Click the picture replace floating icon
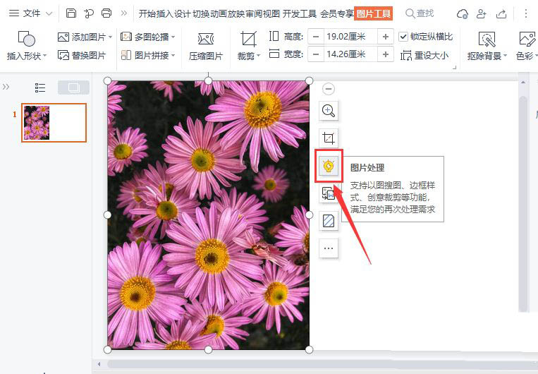Viewport: 538px width, 374px height. [x=329, y=193]
